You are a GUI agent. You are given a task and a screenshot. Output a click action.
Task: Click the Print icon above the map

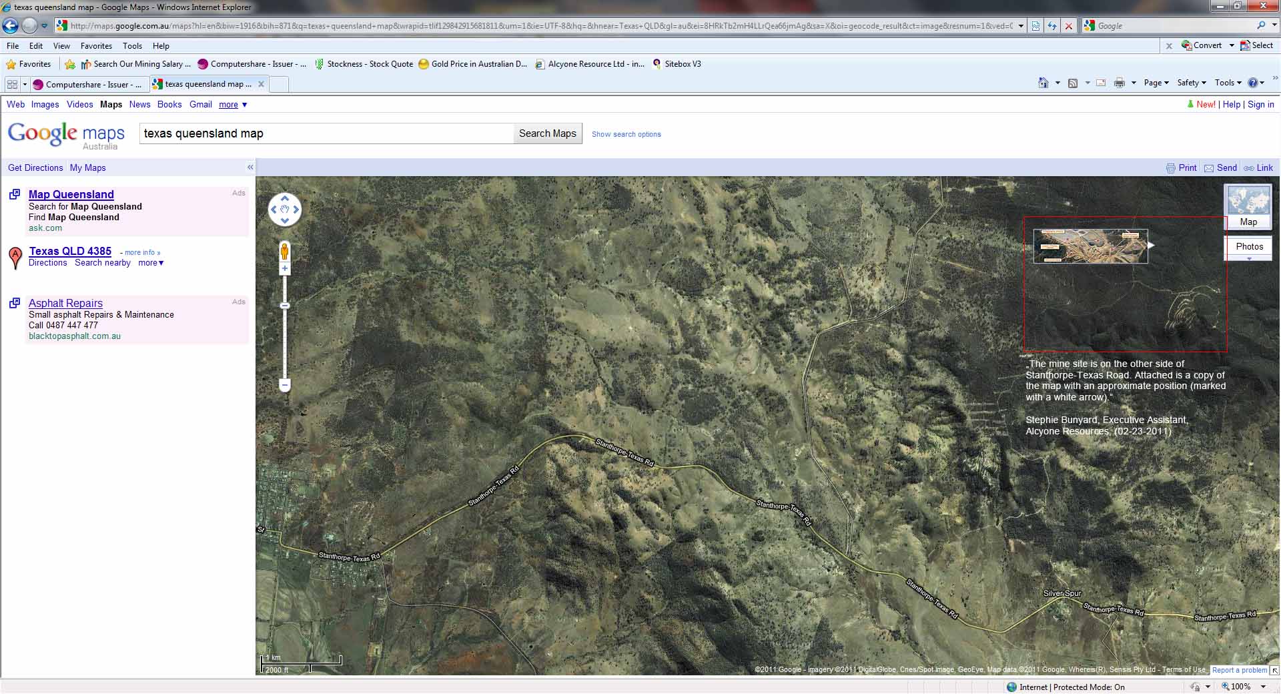(1170, 168)
